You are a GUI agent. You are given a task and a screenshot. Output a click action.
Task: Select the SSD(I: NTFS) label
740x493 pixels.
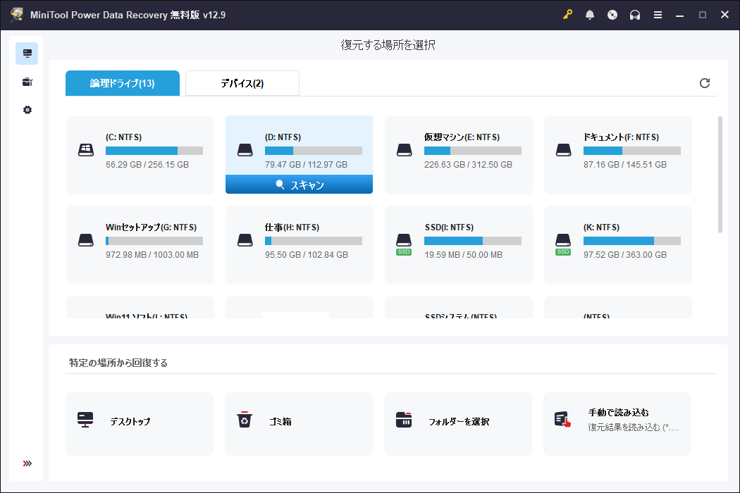pyautogui.click(x=449, y=227)
